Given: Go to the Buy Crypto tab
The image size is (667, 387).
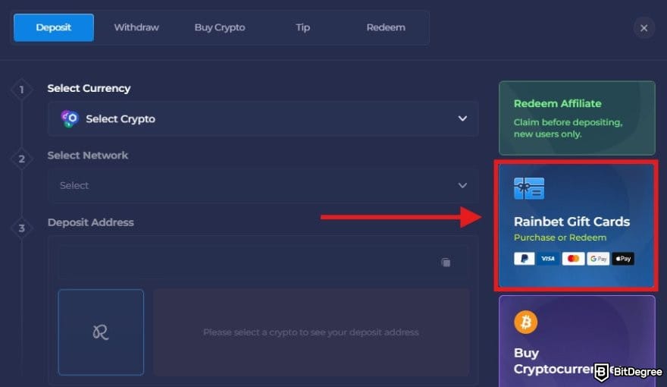Looking at the screenshot, I should point(220,27).
